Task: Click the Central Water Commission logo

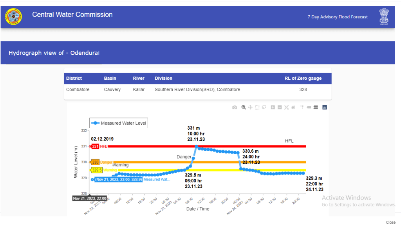Action: point(14,17)
